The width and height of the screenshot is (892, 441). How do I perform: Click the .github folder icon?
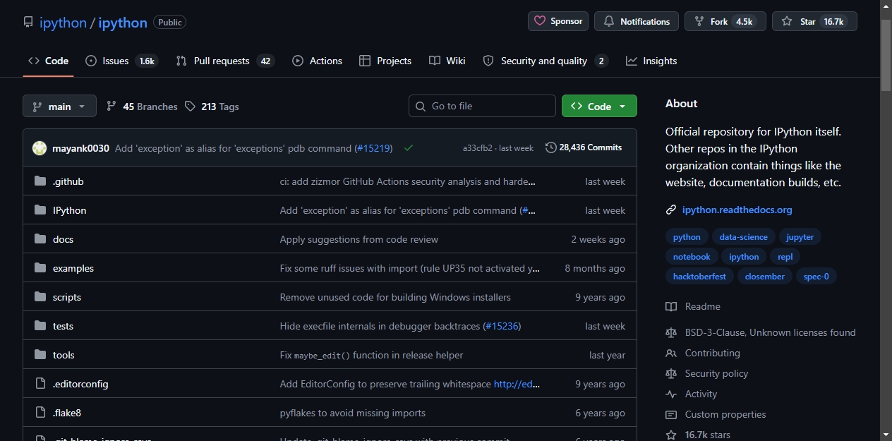point(40,181)
